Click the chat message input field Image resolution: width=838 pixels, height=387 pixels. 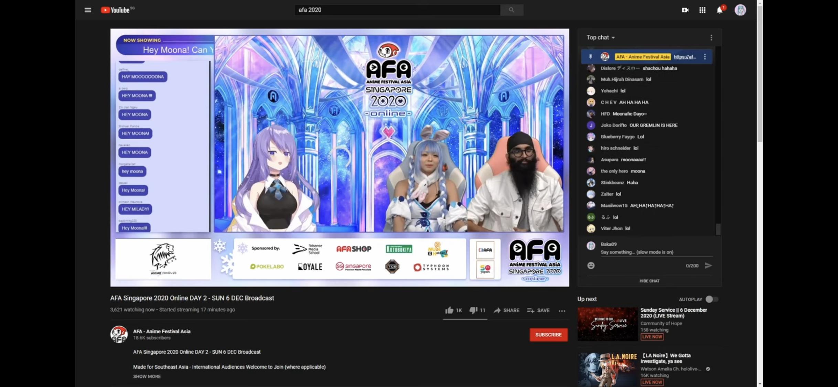[656, 252]
